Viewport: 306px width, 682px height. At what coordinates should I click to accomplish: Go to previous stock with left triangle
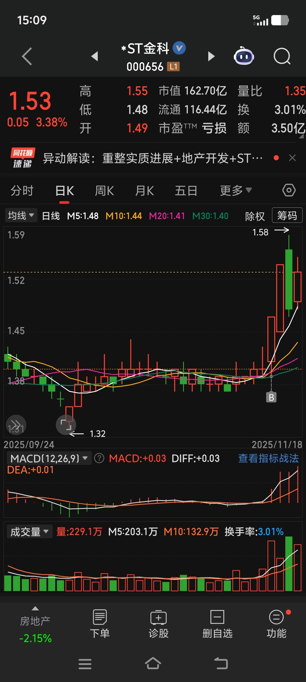pos(95,56)
